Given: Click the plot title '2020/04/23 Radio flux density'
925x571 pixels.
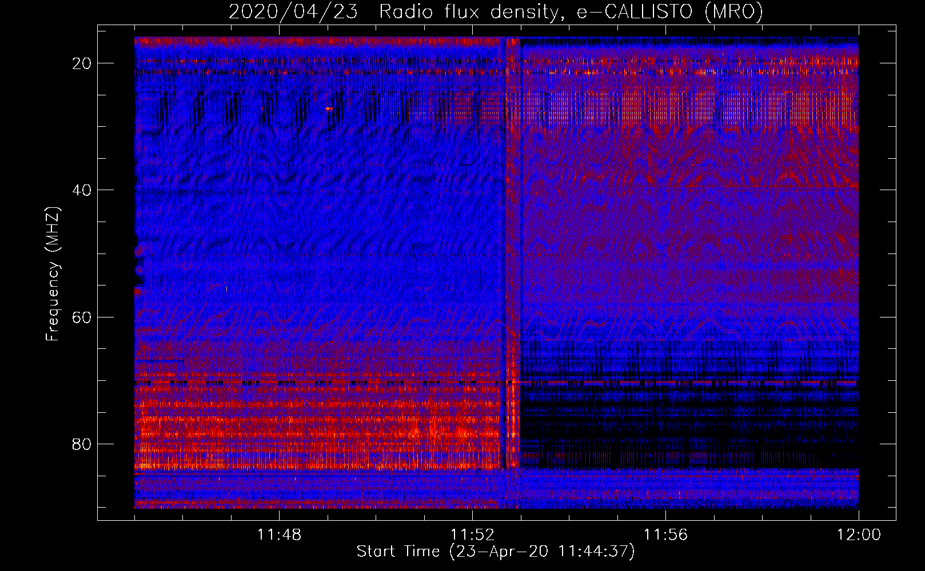Looking at the screenshot, I should (496, 11).
